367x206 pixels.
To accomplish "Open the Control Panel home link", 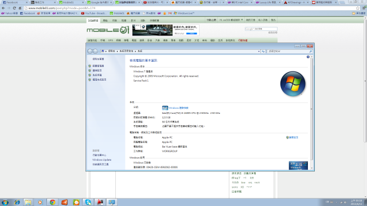I will coord(98,59).
